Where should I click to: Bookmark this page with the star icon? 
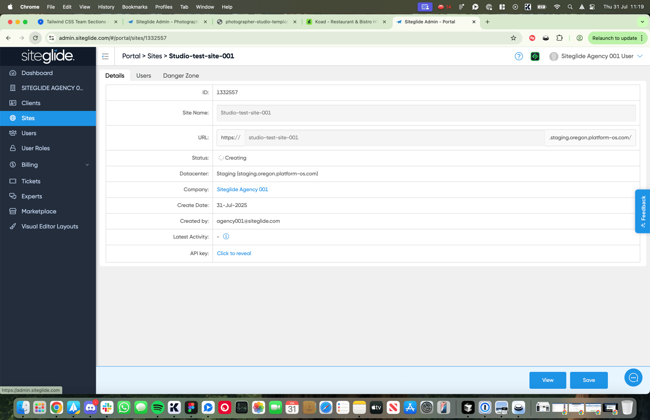pos(513,38)
